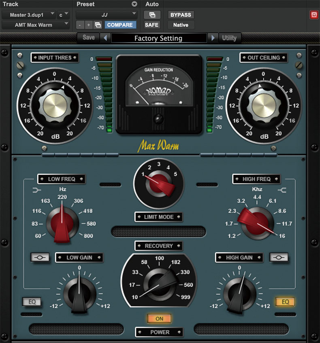Image resolution: width=320 pixels, height=343 pixels.
Task: Click the 4.4 kHz high frequency label
Action: click(x=257, y=197)
